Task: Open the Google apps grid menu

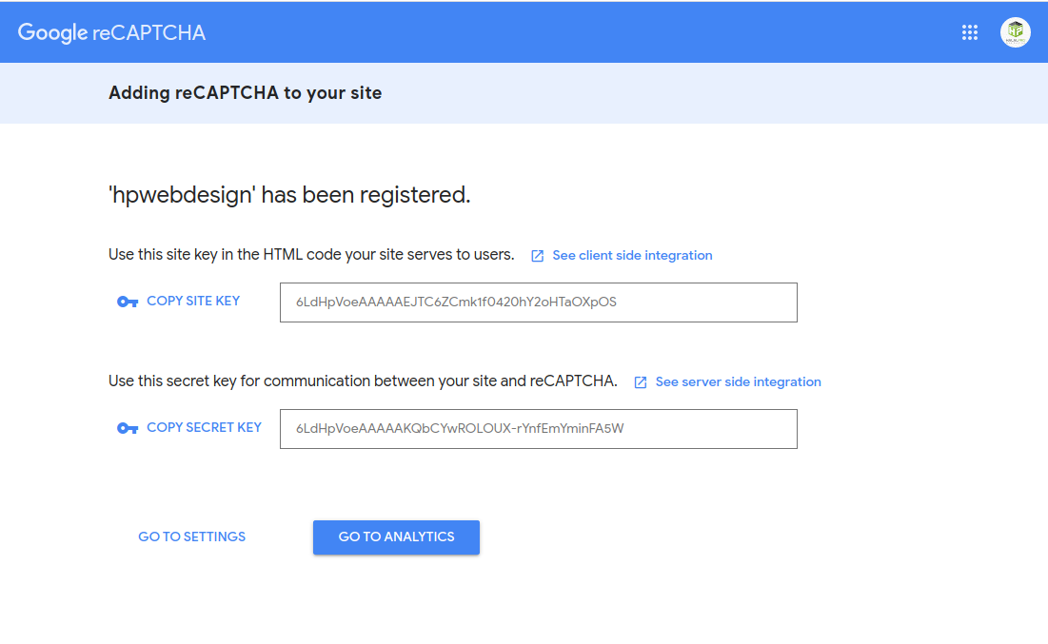Action: tap(969, 32)
